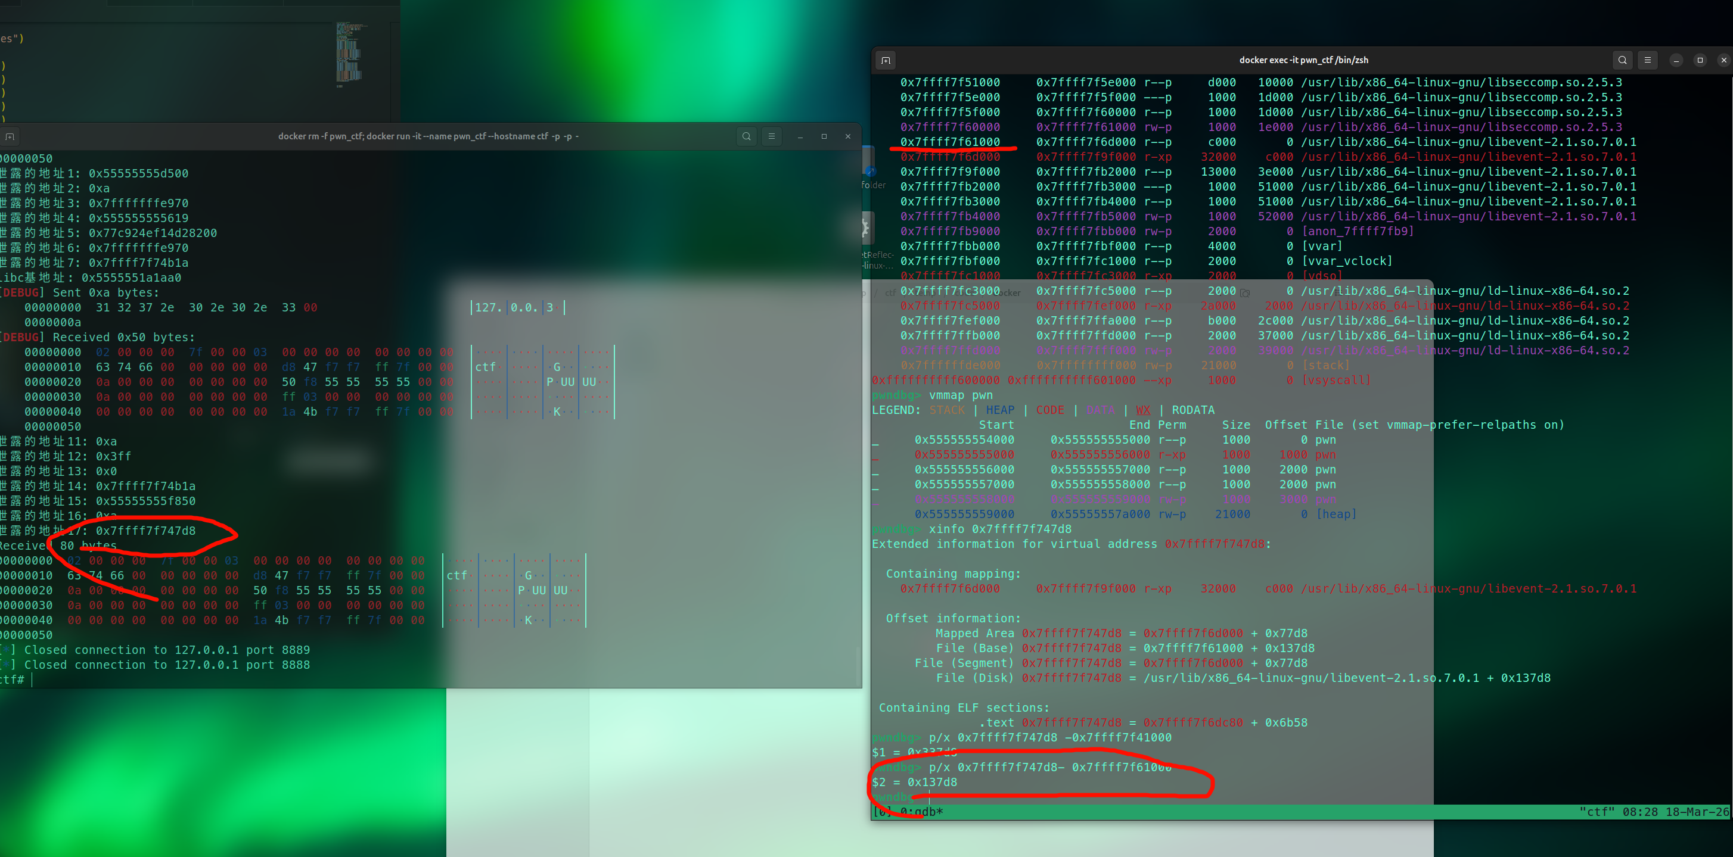Click 'HEAP' in the LEGEND line
The height and width of the screenshot is (857, 1733).
(1000, 410)
